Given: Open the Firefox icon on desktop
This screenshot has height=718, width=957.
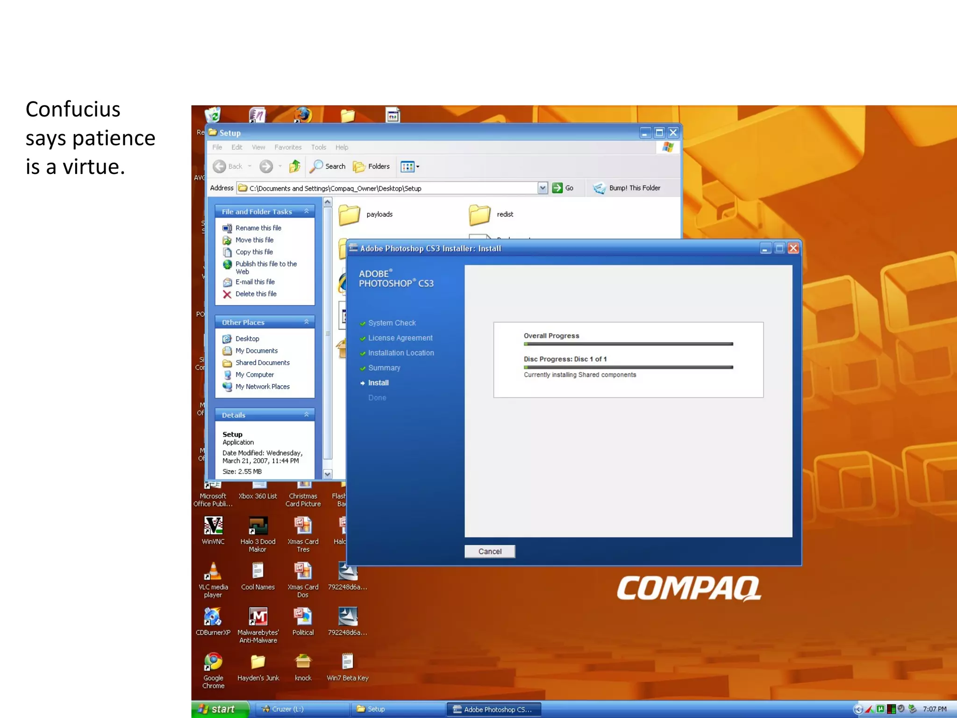Looking at the screenshot, I should pyautogui.click(x=303, y=115).
